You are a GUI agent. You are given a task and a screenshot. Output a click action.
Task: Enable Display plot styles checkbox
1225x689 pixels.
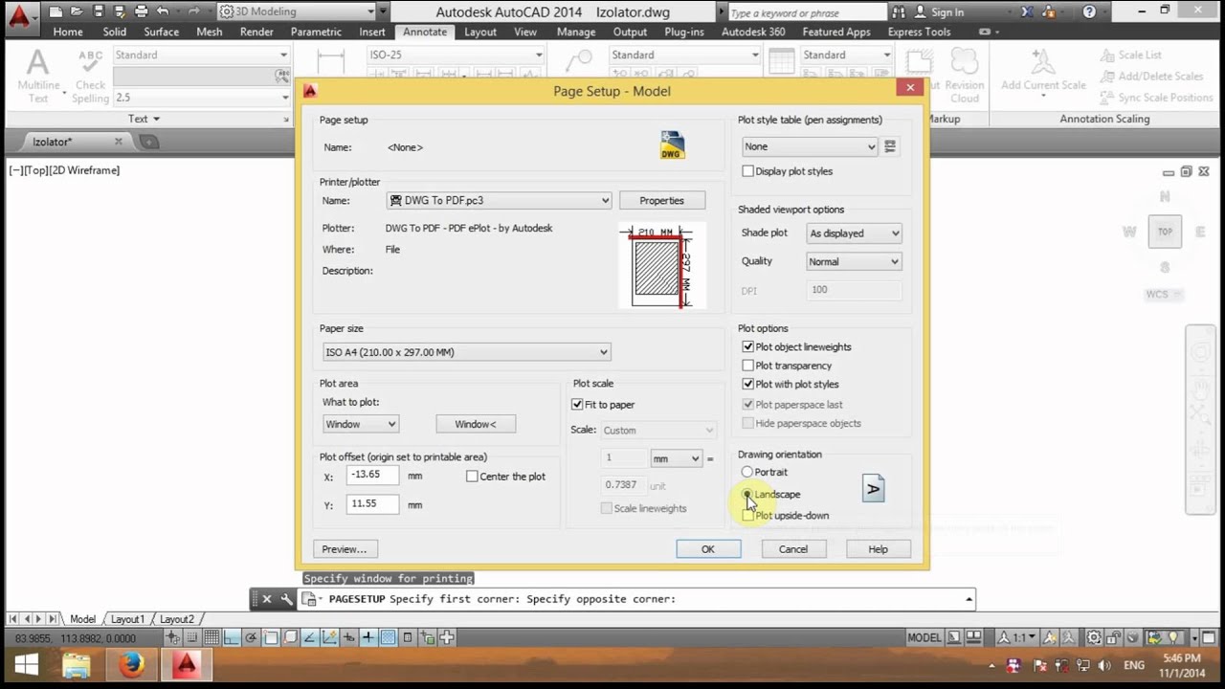click(x=748, y=171)
